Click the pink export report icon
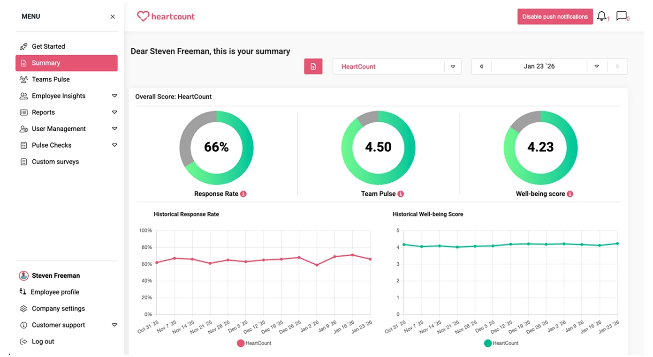653x357 pixels. click(x=313, y=67)
